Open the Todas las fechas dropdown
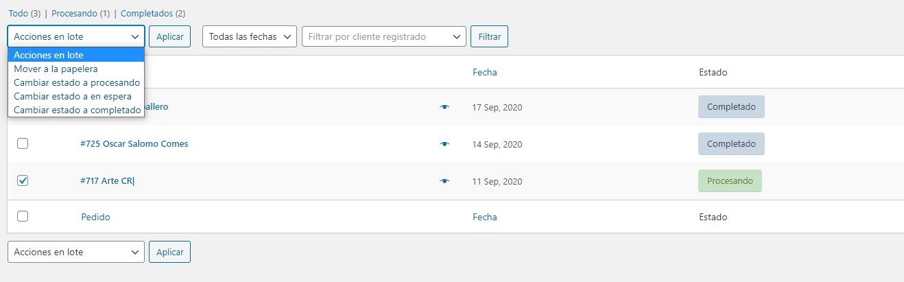The width and height of the screenshot is (904, 282). pyautogui.click(x=250, y=36)
